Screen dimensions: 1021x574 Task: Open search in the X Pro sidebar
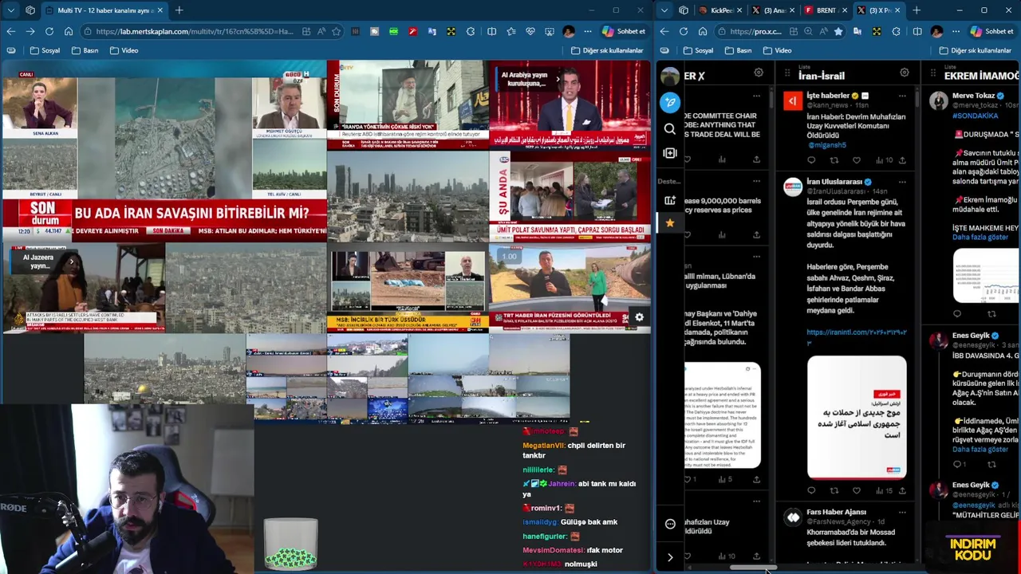pos(670,128)
